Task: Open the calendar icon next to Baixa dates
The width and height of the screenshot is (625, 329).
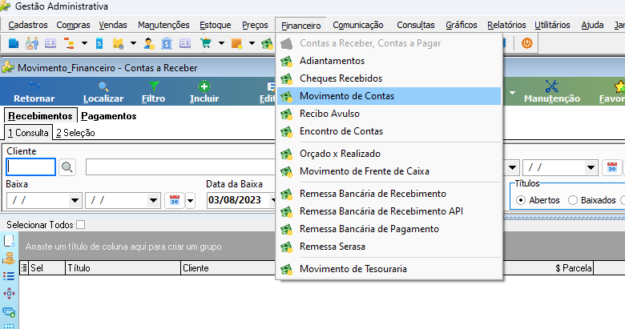Action: (175, 200)
